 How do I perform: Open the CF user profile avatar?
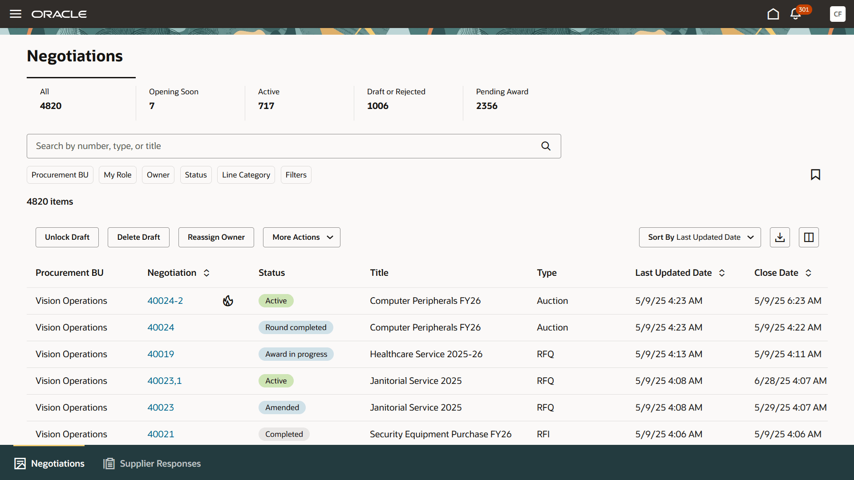(x=838, y=14)
